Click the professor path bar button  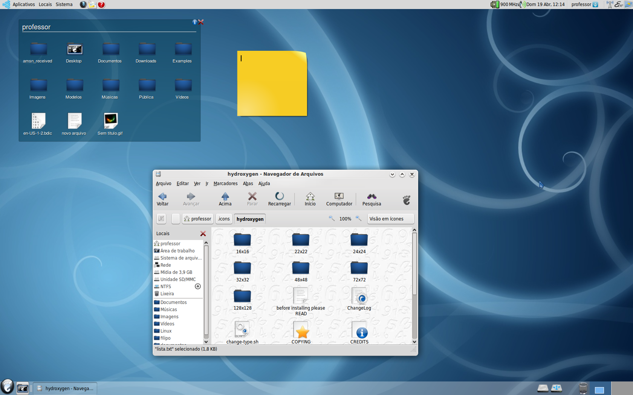[198, 219]
